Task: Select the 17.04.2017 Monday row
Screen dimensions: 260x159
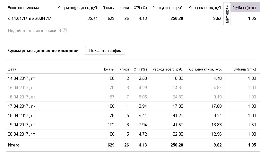Action: (x=20, y=106)
